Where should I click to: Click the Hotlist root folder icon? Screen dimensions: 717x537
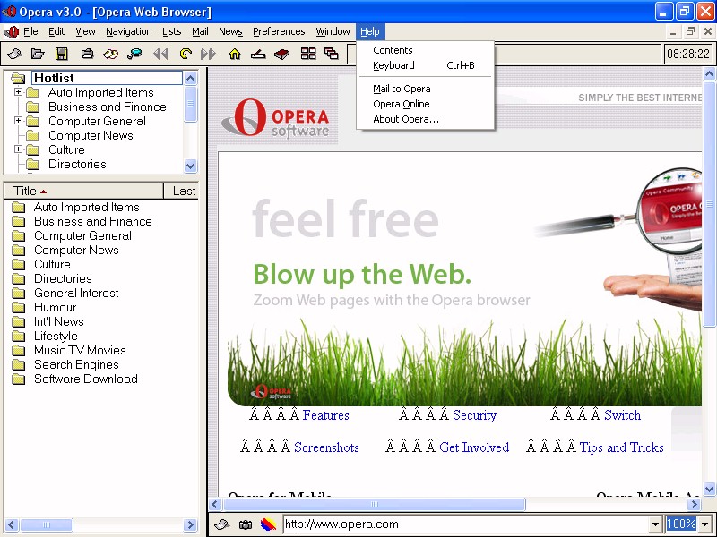pyautogui.click(x=18, y=78)
